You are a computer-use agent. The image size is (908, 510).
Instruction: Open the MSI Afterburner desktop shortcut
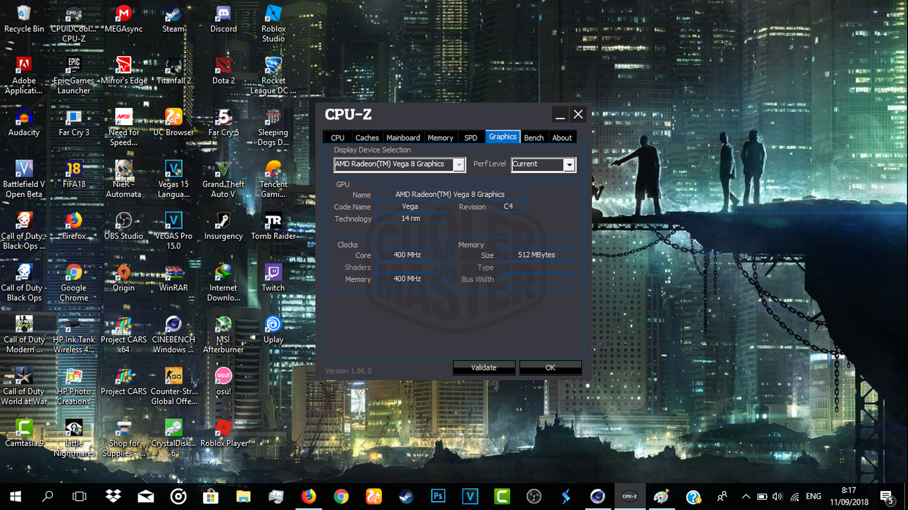click(223, 335)
